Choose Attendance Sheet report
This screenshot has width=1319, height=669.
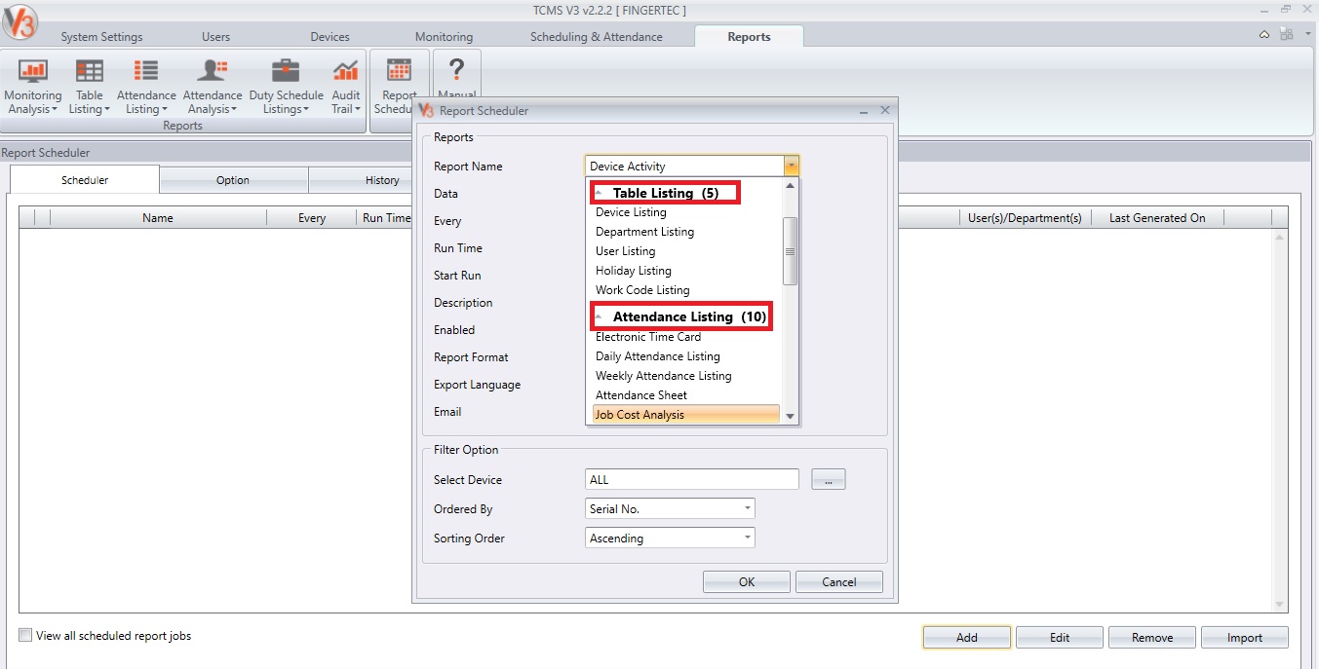pyautogui.click(x=640, y=395)
